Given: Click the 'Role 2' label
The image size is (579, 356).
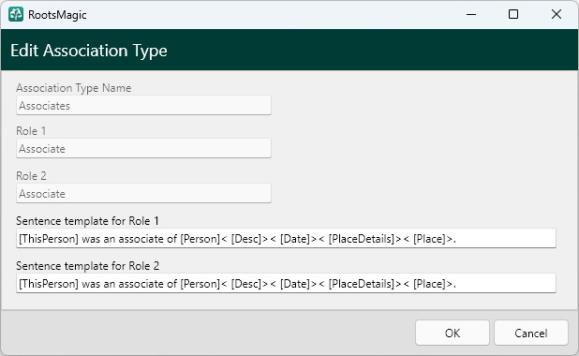Looking at the screenshot, I should pyautogui.click(x=32, y=176).
